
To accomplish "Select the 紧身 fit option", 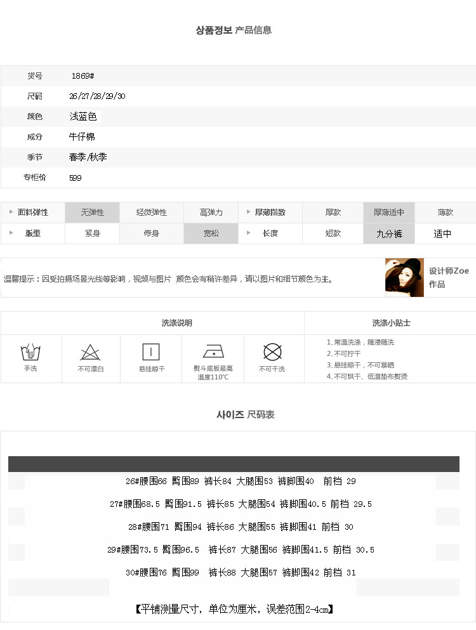I will [x=93, y=233].
